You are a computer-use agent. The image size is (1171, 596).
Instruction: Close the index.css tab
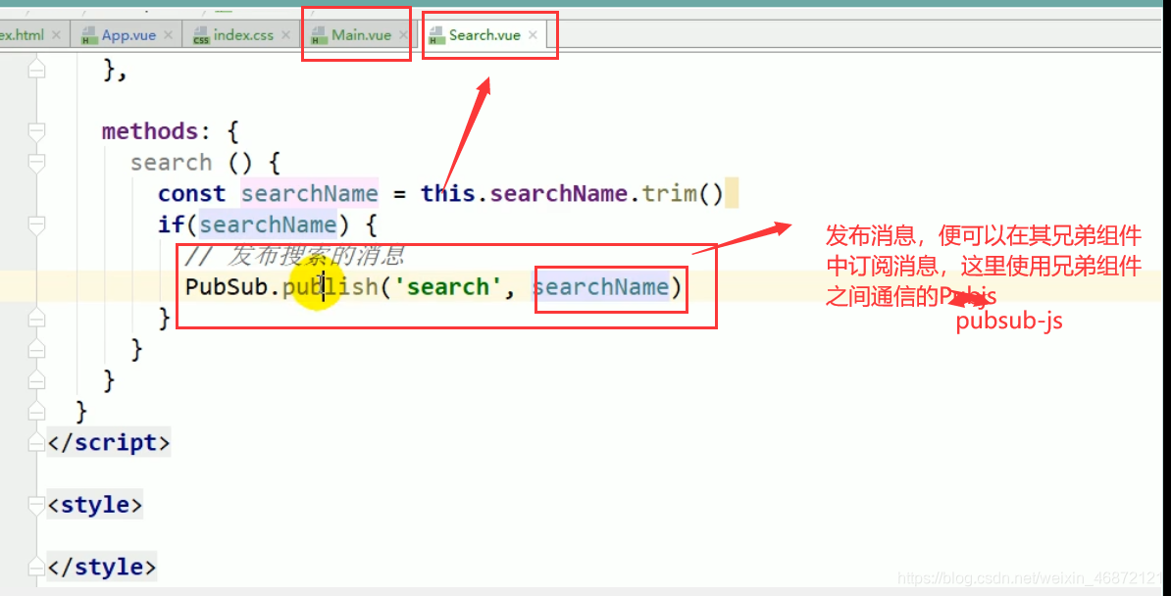point(286,35)
